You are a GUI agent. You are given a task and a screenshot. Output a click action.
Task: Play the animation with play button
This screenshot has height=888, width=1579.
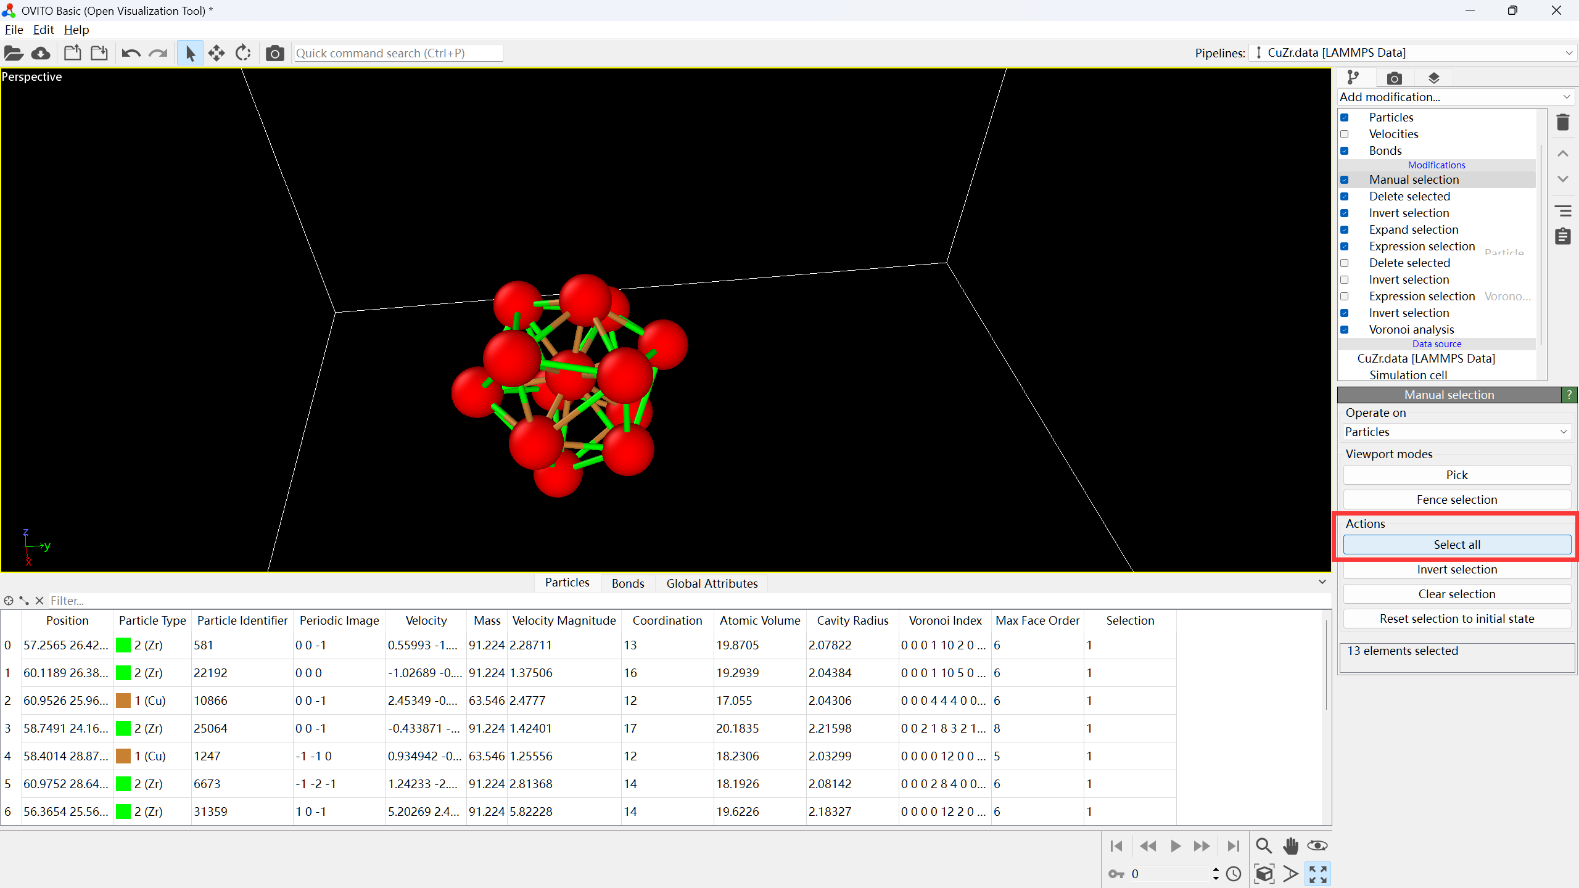(1176, 846)
